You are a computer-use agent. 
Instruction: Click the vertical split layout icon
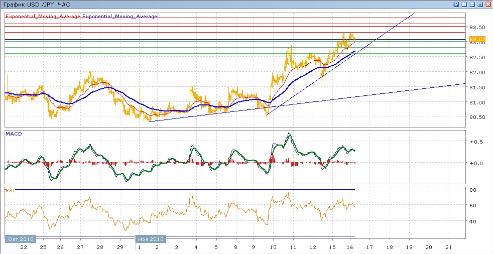464,4
